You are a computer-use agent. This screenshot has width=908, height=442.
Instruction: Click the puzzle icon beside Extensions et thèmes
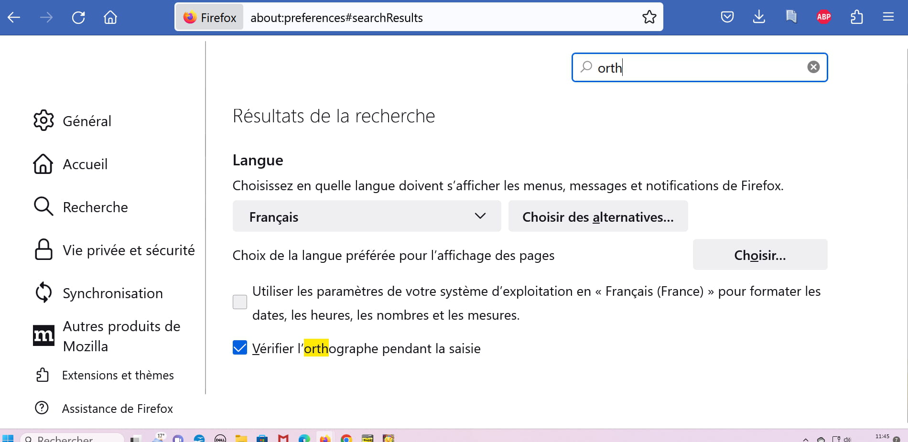42,375
